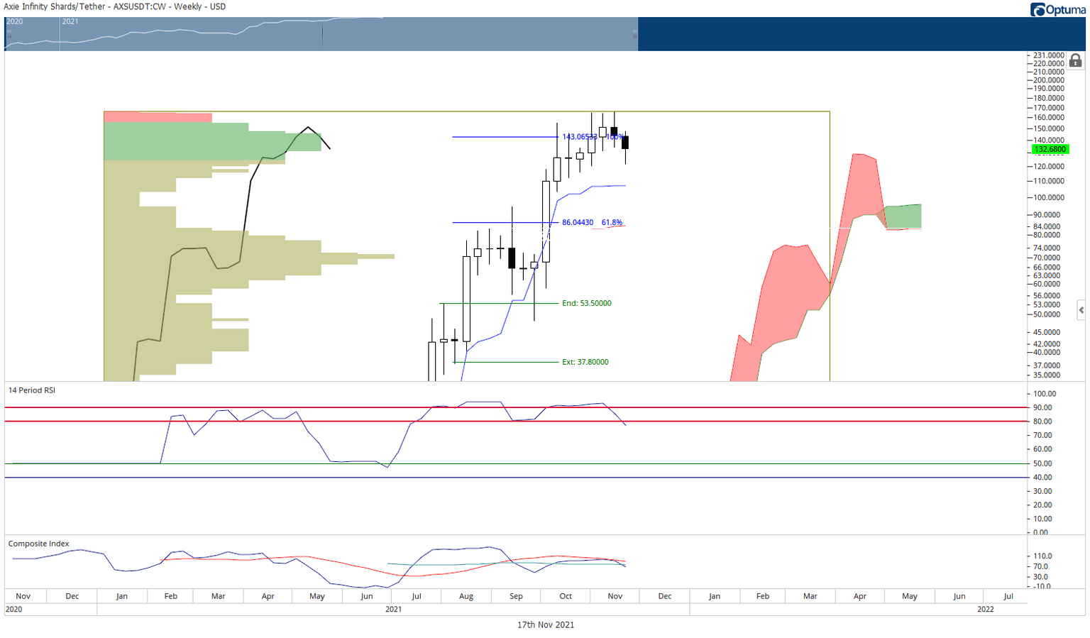Click the 2022 year label on the time axis
This screenshot has height=638, width=1090.
click(986, 609)
